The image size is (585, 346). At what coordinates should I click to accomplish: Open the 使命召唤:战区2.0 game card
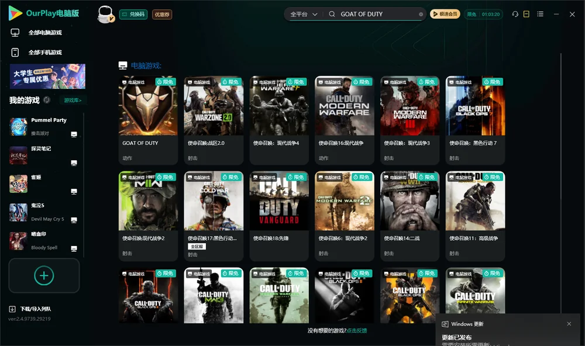[214, 120]
